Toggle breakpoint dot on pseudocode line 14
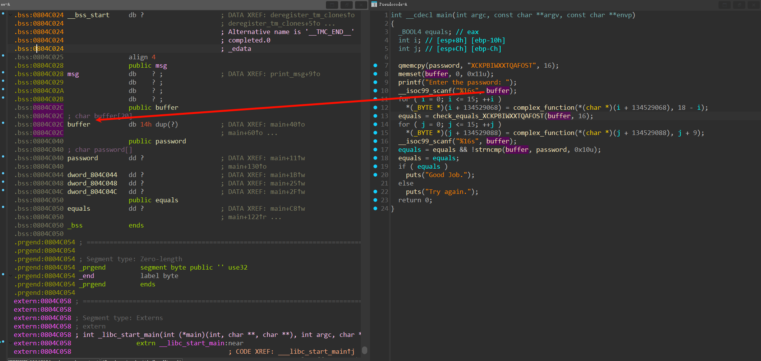 375,124
